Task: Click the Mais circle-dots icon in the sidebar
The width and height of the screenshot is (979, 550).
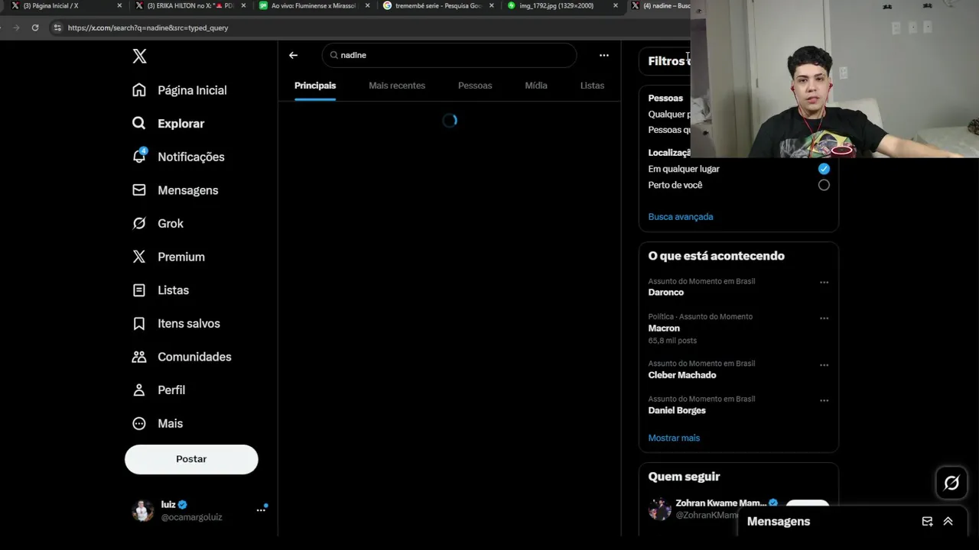Action: pyautogui.click(x=139, y=423)
